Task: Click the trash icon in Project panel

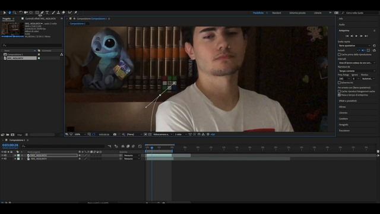Action: (x=26, y=135)
